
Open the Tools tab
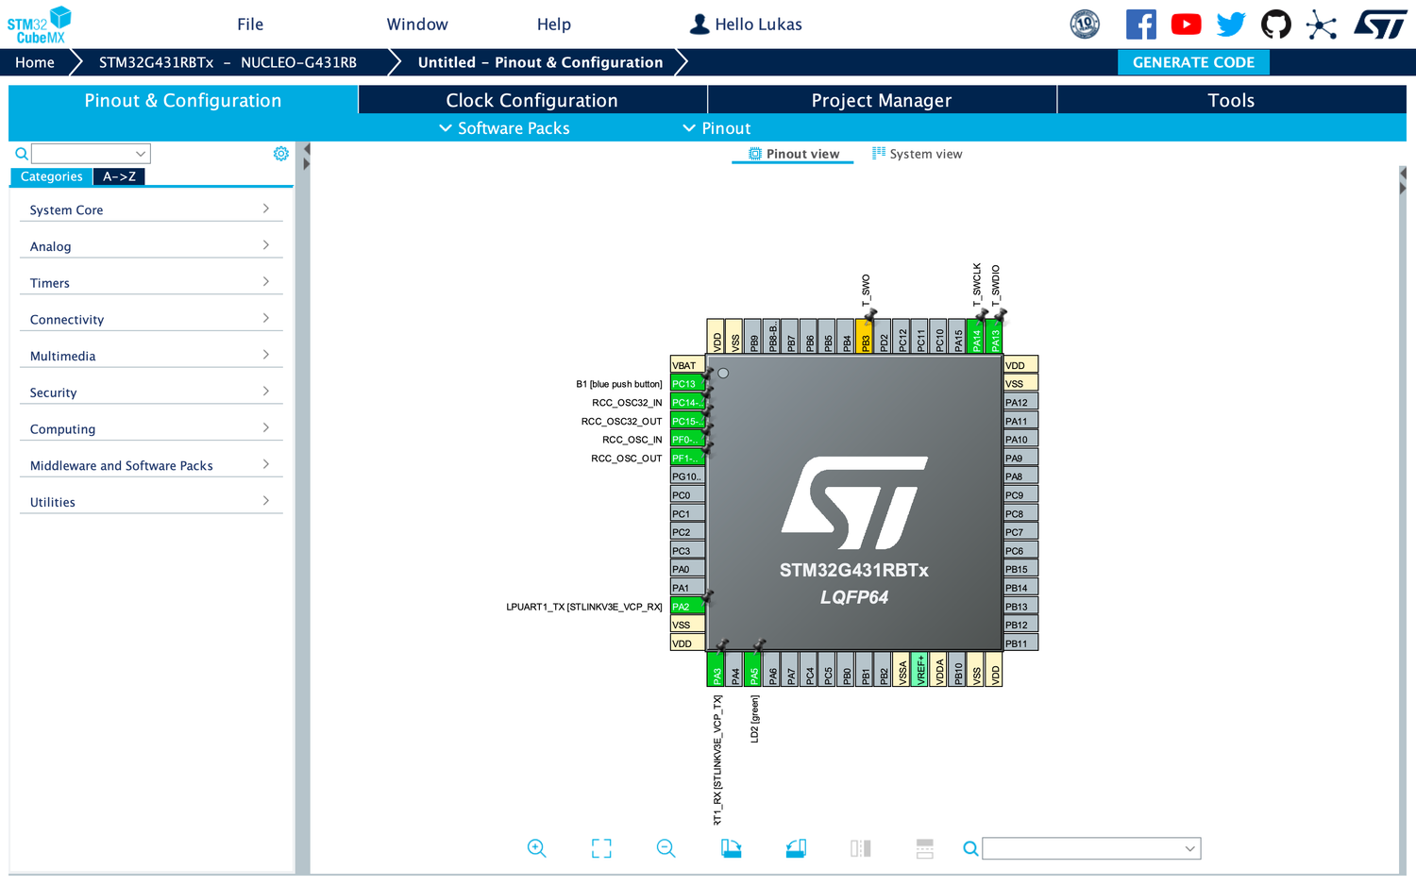(1231, 100)
